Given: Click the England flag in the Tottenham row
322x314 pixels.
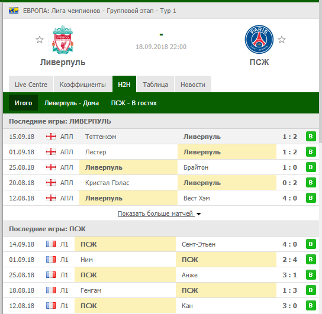Looking at the screenshot, I should click(x=51, y=137).
